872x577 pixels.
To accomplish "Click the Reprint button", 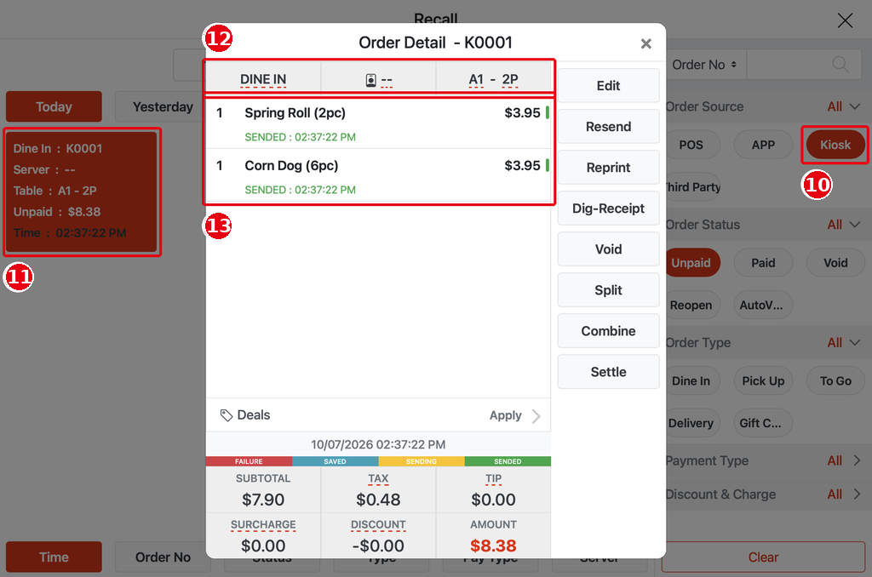I will (x=608, y=168).
